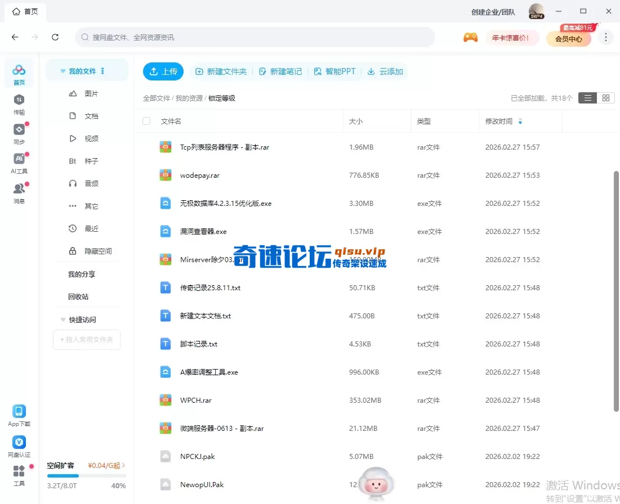This screenshot has width=620, height=504.
Task: Click the game controller icon in toolbar
Action: (470, 38)
